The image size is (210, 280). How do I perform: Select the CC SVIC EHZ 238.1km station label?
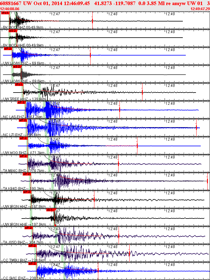coord(23,278)
